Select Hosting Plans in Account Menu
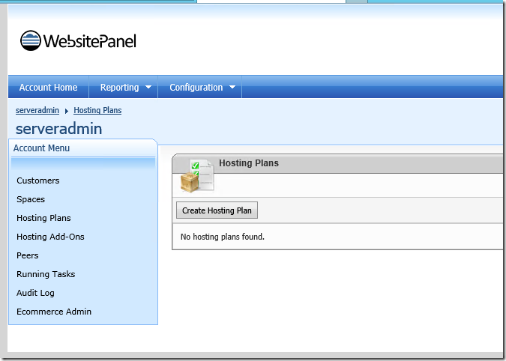Screen dimensions: 506x361 [43, 218]
